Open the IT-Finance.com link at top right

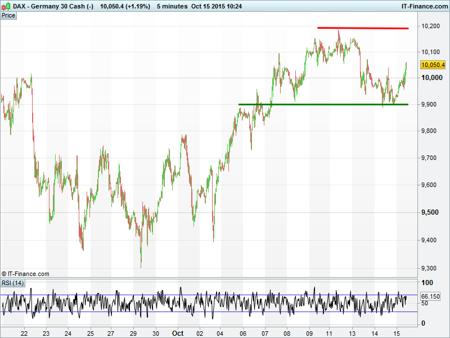(423, 6)
